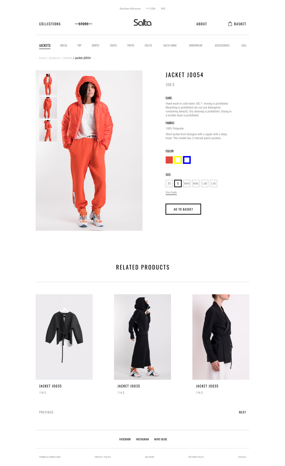Select the red color swatch

pyautogui.click(x=169, y=160)
